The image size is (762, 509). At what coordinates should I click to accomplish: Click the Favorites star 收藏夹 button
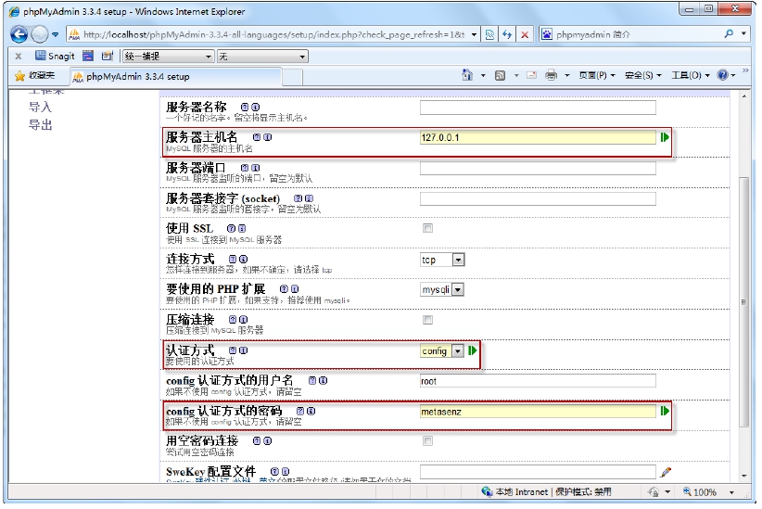click(x=35, y=75)
